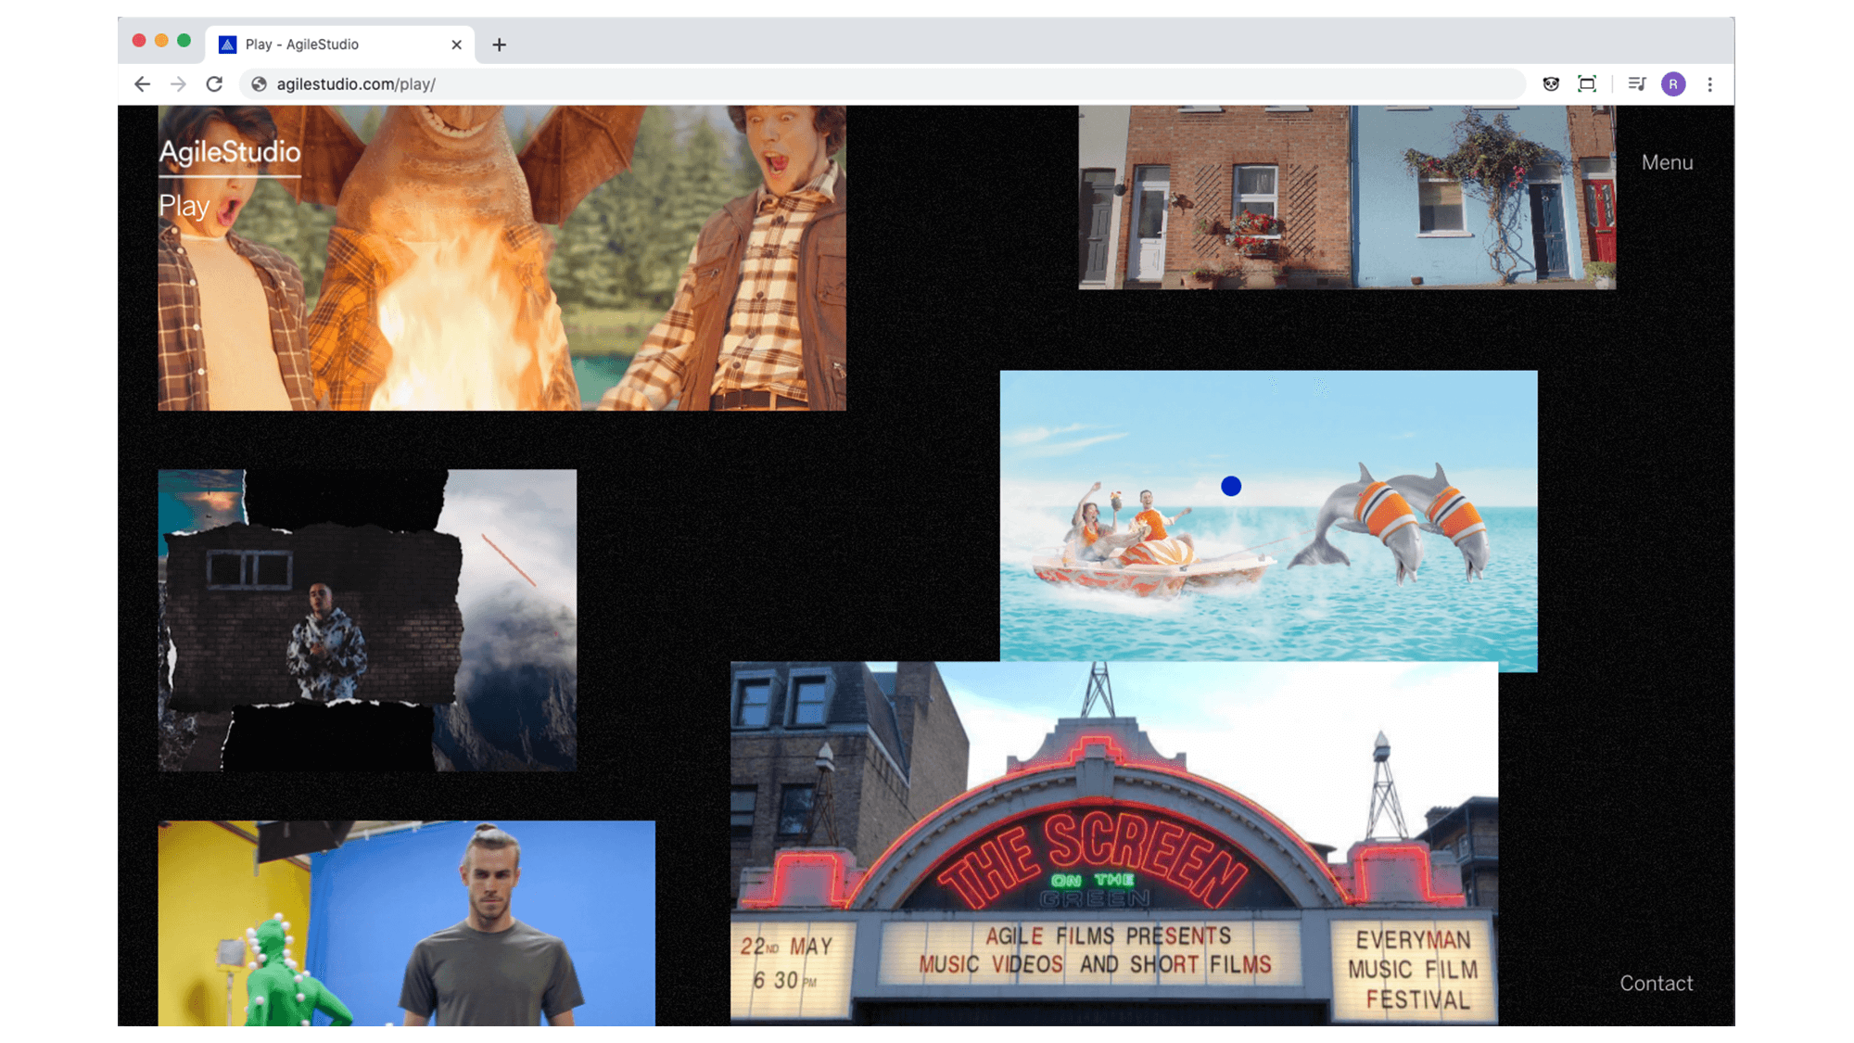
Task: Click the agilestudio.com/play address bar
Action: click(x=834, y=84)
